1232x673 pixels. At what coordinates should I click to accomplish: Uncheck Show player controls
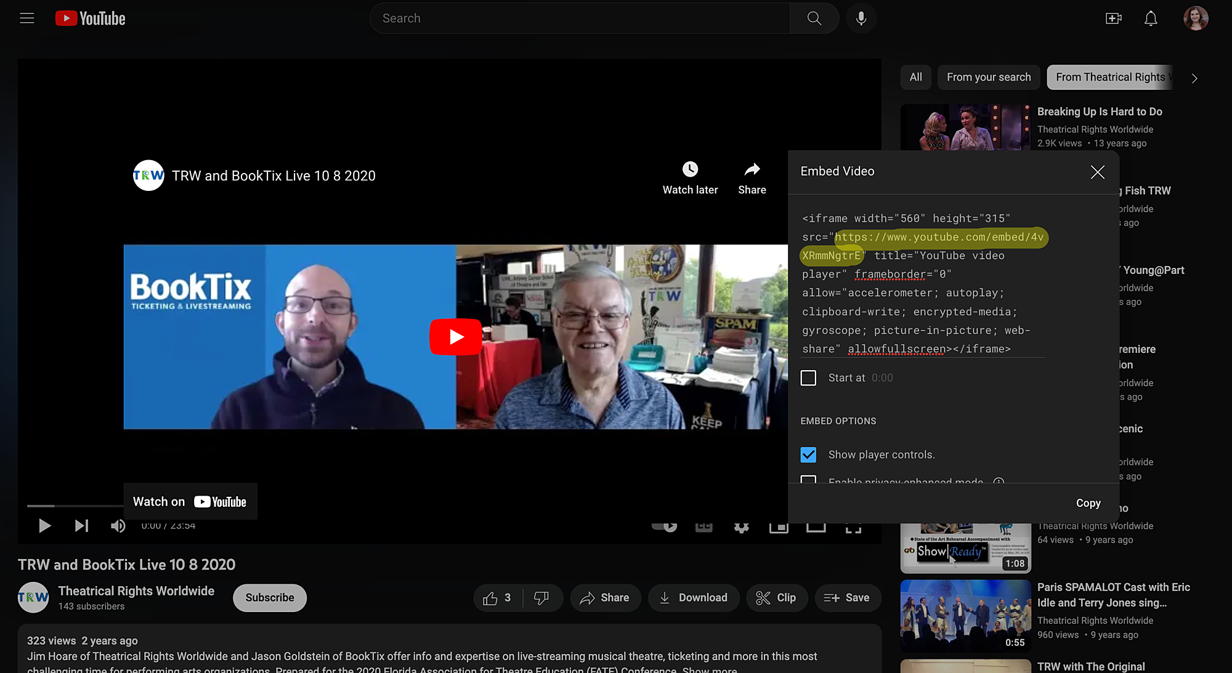(x=808, y=455)
